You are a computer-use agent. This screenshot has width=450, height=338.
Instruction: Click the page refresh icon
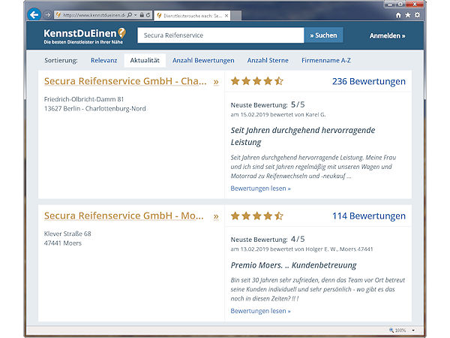click(x=148, y=15)
